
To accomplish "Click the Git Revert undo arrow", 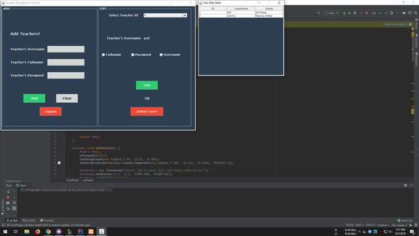I will 397,13.
